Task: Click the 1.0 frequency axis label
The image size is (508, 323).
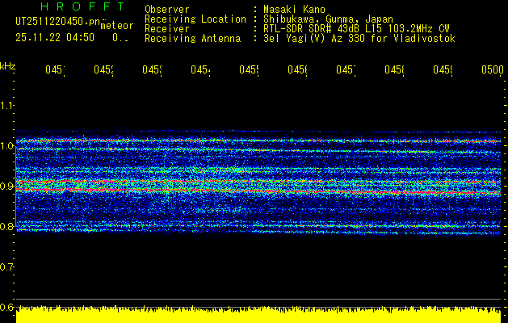Action: point(7,146)
